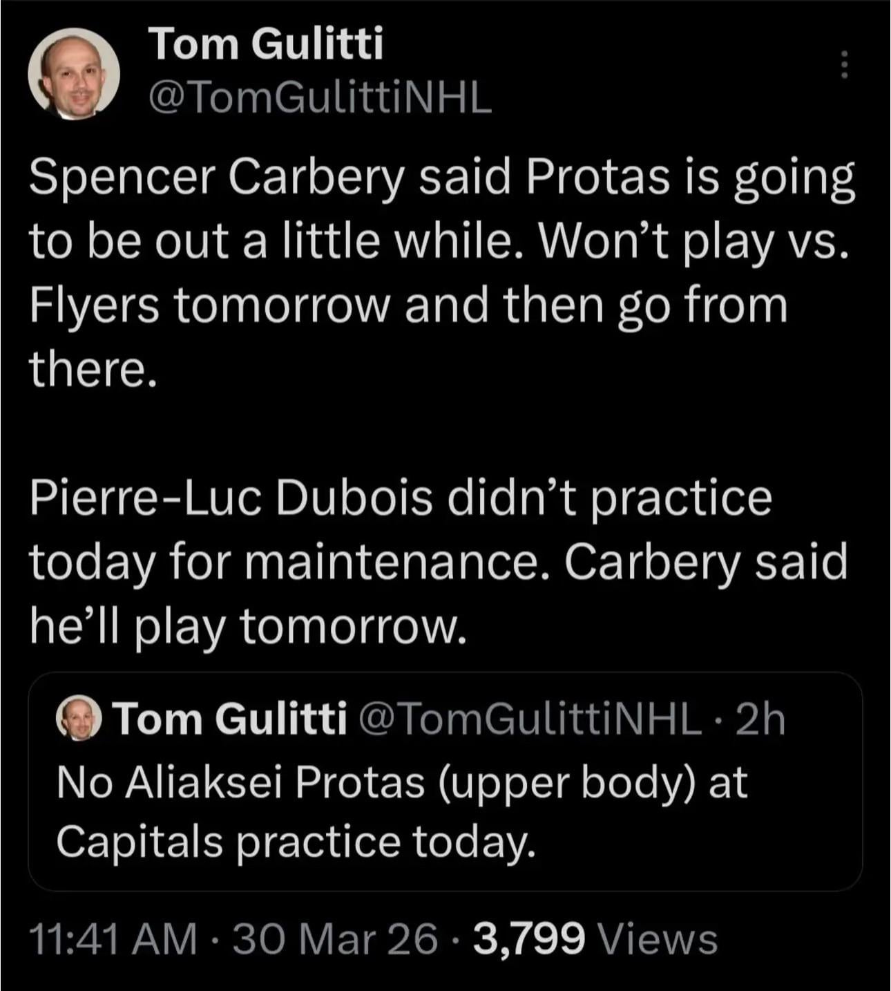The width and height of the screenshot is (891, 991).
Task: Open the @TomGulittiNHL handle under the name
Action: coord(320,97)
